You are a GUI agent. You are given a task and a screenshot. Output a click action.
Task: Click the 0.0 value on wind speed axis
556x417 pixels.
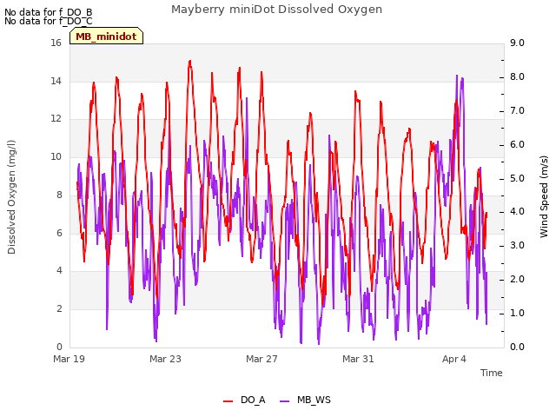[517, 347]
